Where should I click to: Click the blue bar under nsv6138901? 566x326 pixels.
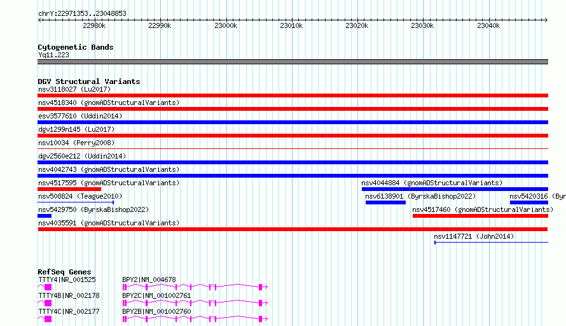pos(385,202)
